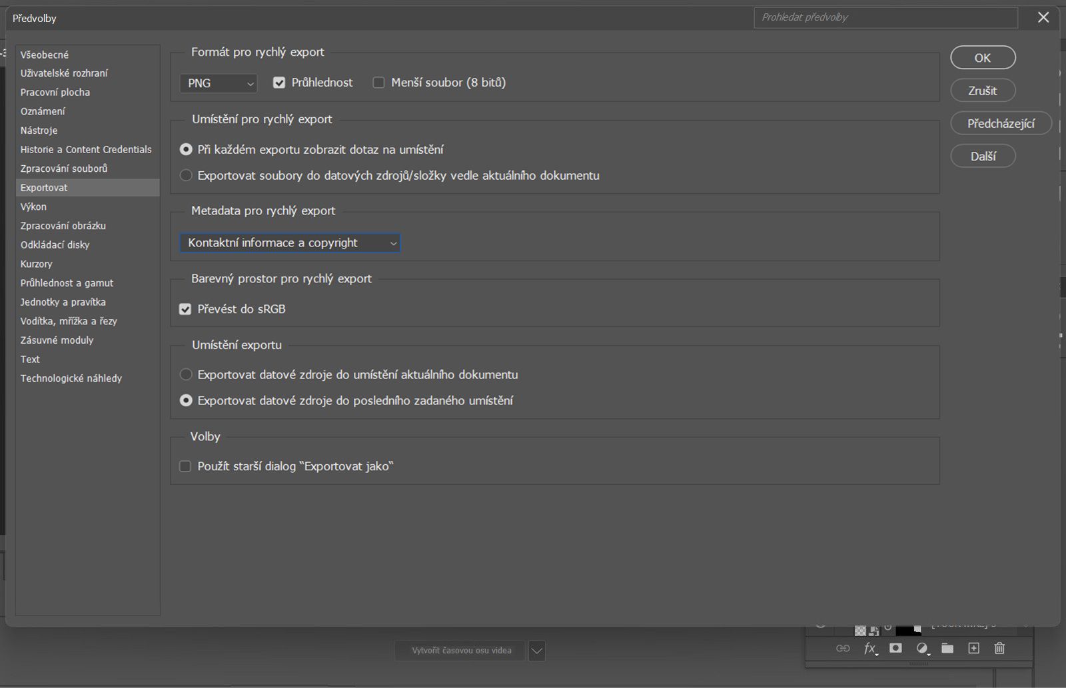
Task: Open the PNG format dropdown
Action: (218, 83)
